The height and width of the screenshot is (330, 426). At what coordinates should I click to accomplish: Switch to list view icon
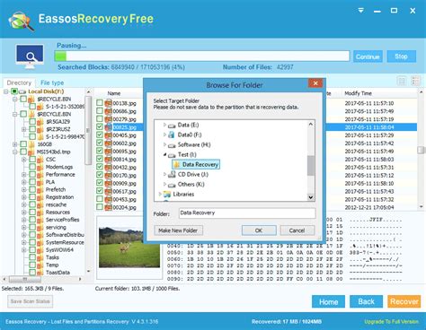coord(415,81)
